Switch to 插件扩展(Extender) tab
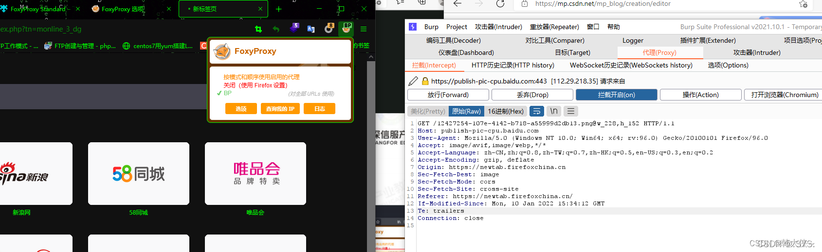 [x=708, y=40]
